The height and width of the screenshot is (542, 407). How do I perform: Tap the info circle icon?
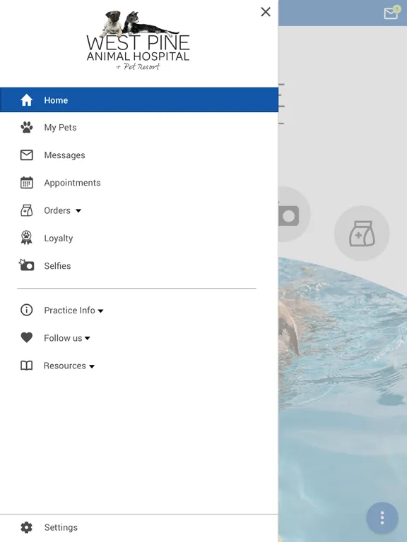coord(27,310)
